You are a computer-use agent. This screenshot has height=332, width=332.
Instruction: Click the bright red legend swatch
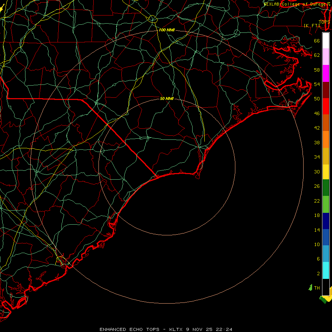pos(326,106)
